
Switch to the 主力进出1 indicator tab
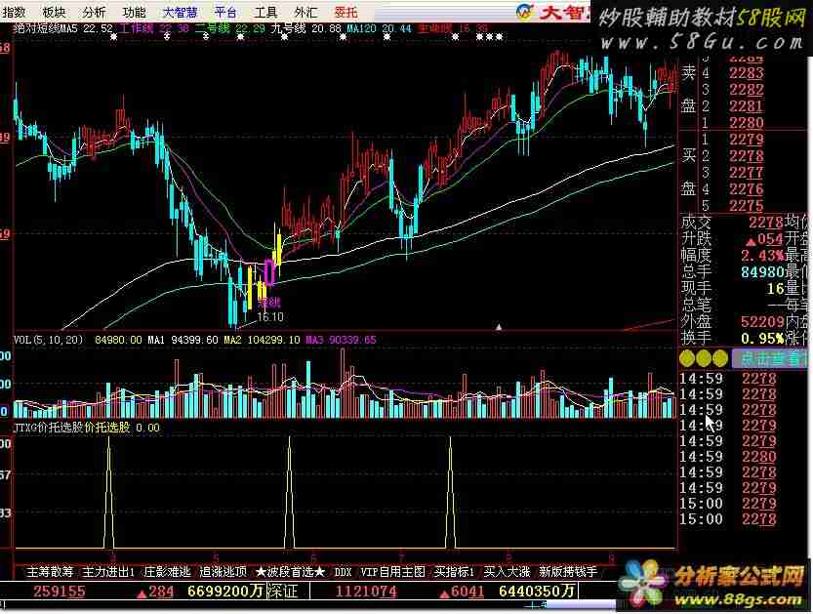coord(108,572)
